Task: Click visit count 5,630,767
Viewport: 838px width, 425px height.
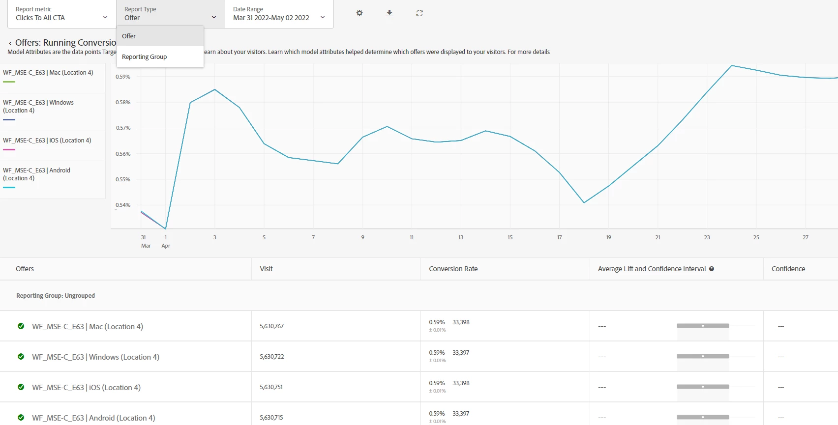Action: [x=271, y=326]
